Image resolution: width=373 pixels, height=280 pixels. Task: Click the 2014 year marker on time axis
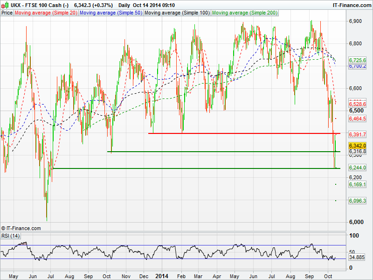pos(163,276)
